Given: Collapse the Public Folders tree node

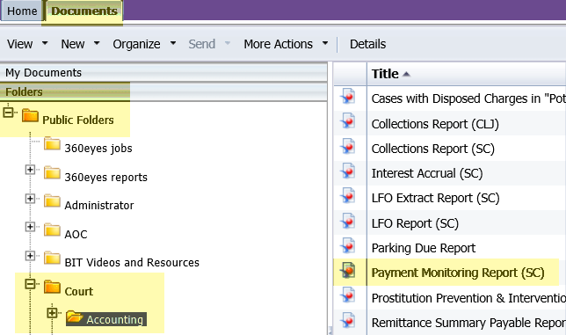Looking at the screenshot, I should 8,113.
